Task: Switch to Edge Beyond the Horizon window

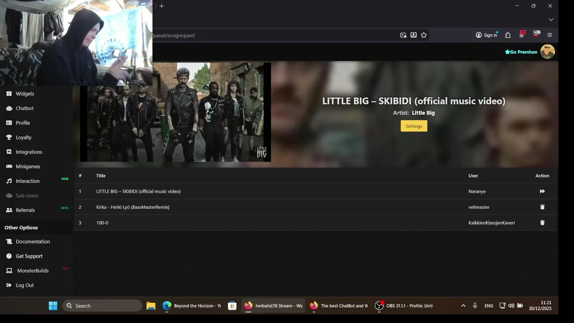Action: click(x=191, y=306)
